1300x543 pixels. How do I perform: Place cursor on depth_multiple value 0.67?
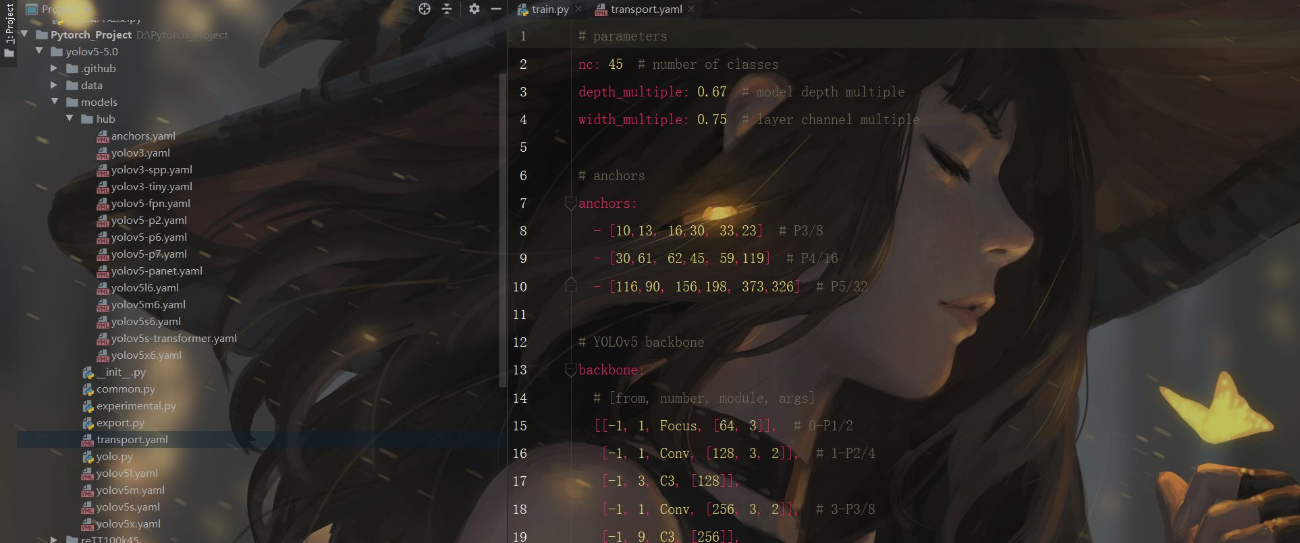pos(712,92)
